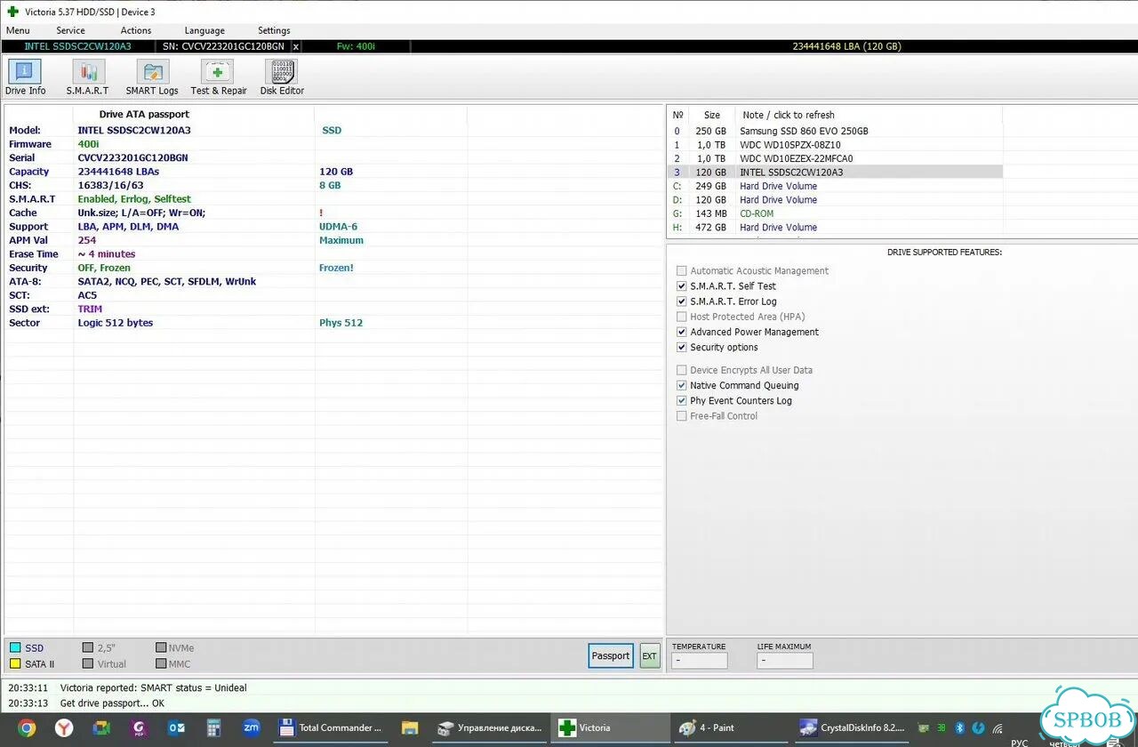This screenshot has height=747, width=1138.
Task: Switch to the Управление дисками window
Action: 490,727
